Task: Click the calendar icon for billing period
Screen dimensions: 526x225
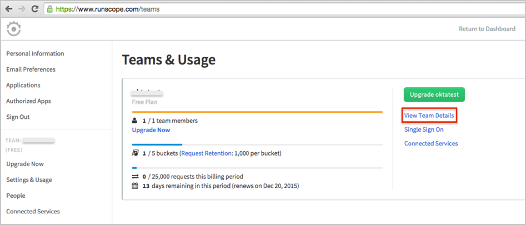Action: point(135,186)
